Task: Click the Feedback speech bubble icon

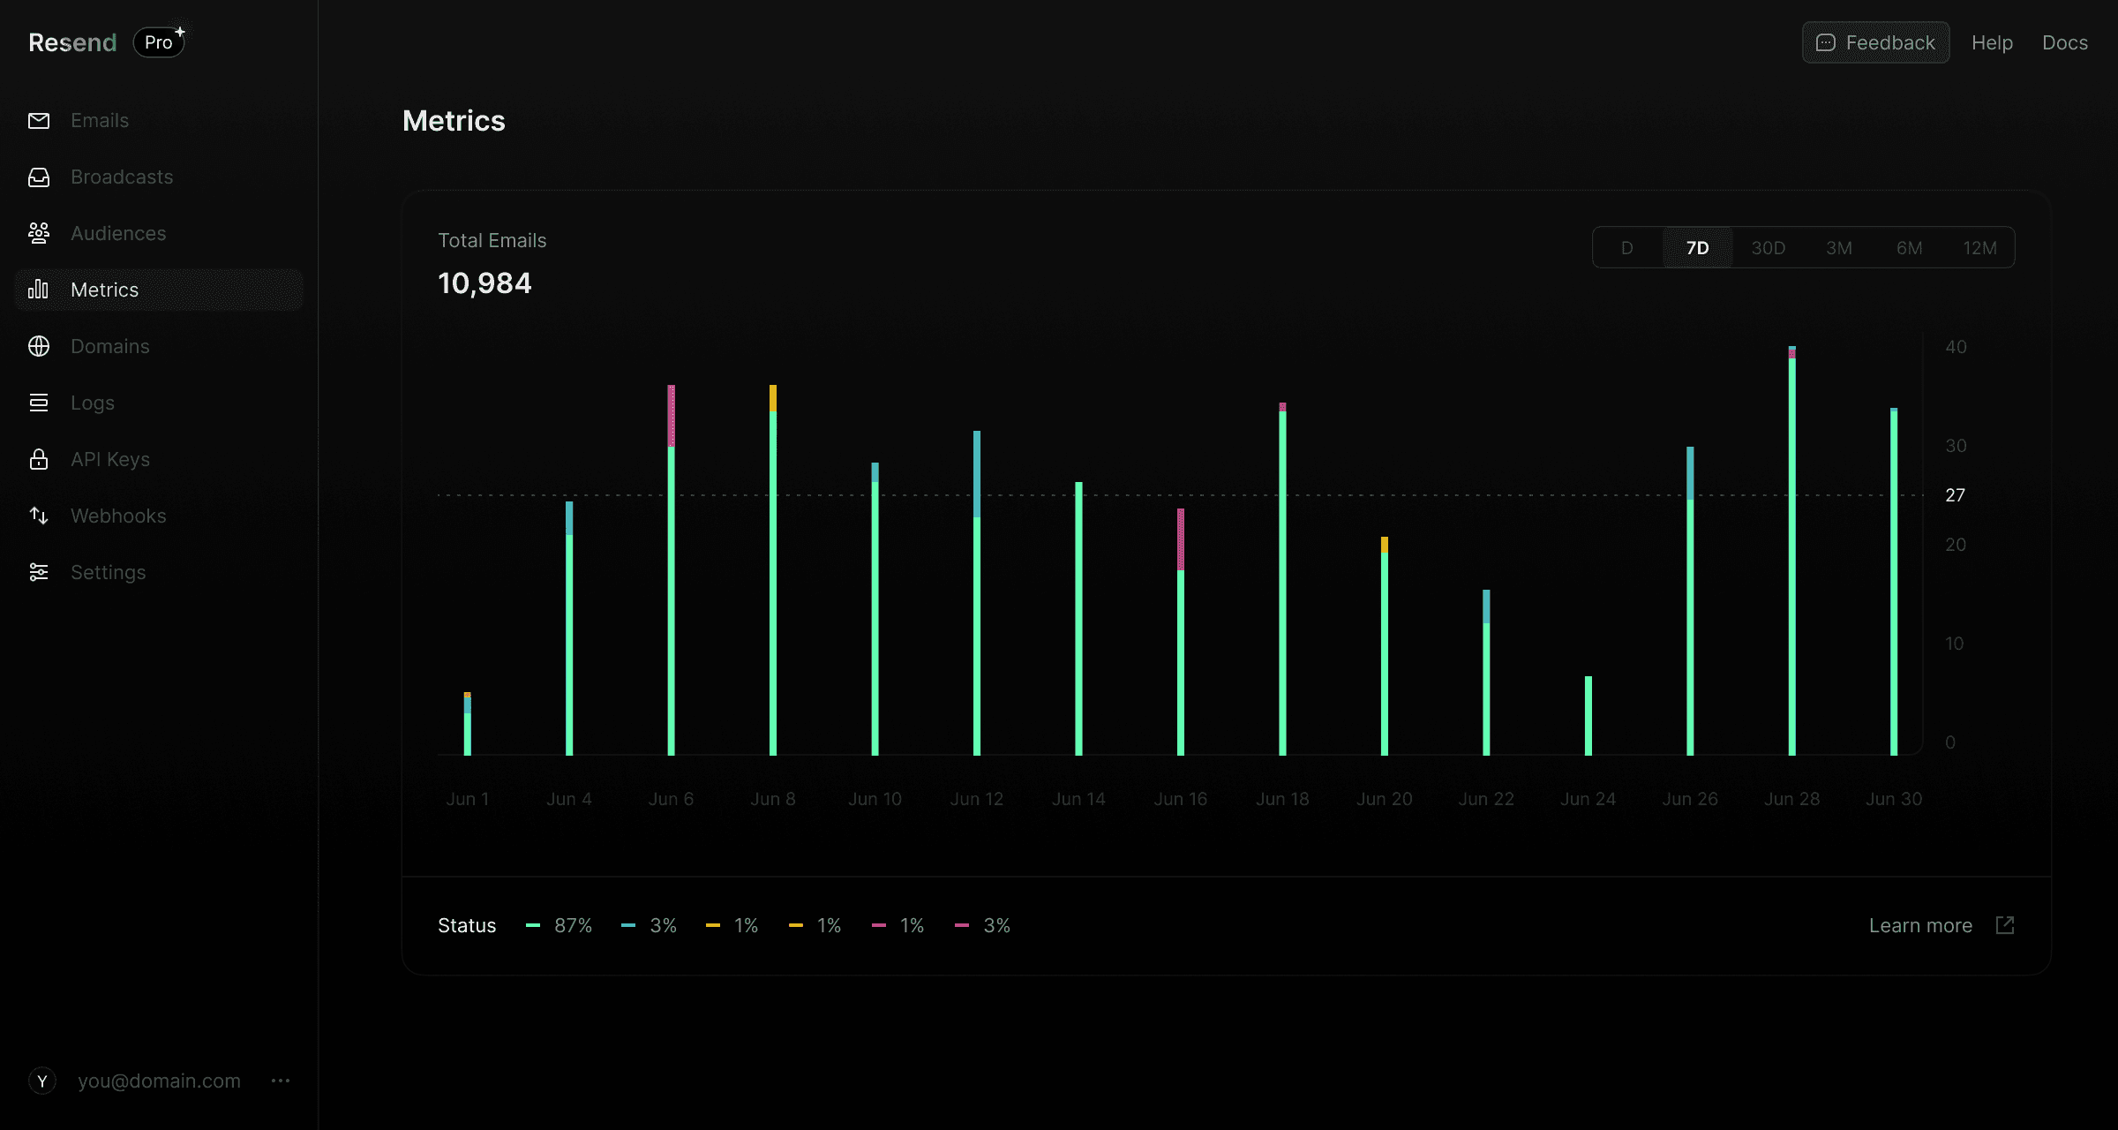Action: (x=1826, y=42)
